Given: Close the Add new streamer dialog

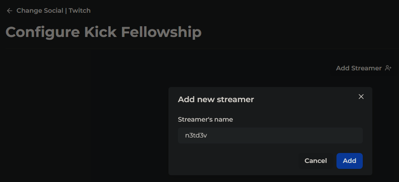Looking at the screenshot, I should [x=361, y=97].
